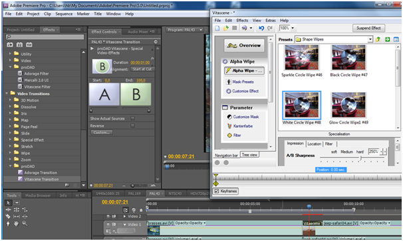The image size is (403, 241).
Task: Switch to the Tree view tab
Action: coord(249,155)
